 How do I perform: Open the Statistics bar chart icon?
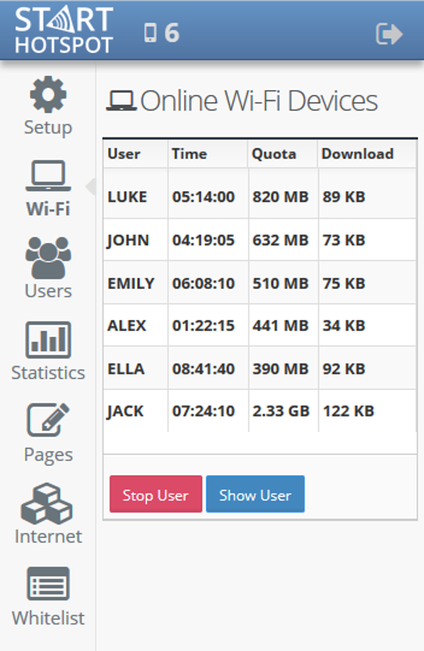[x=48, y=340]
